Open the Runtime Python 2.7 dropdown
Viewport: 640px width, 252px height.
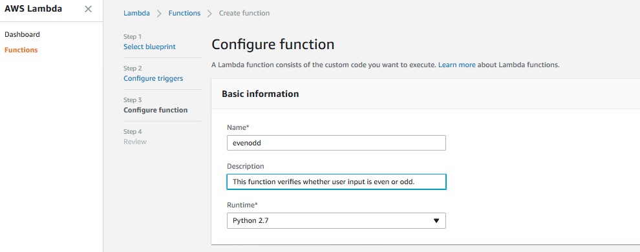(x=336, y=220)
